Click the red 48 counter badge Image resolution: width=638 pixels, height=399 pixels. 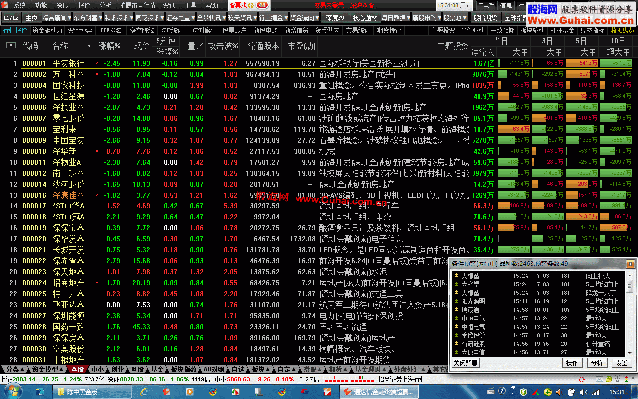pos(262,5)
